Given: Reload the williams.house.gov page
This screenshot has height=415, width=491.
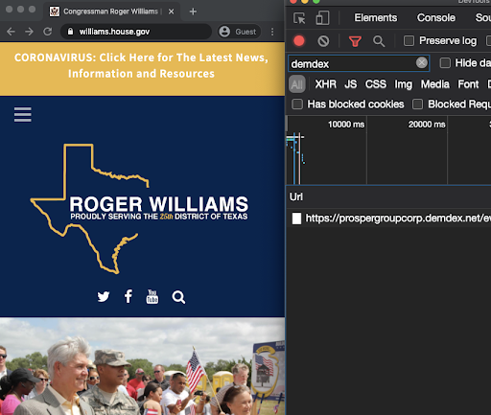Looking at the screenshot, I should click(x=48, y=32).
